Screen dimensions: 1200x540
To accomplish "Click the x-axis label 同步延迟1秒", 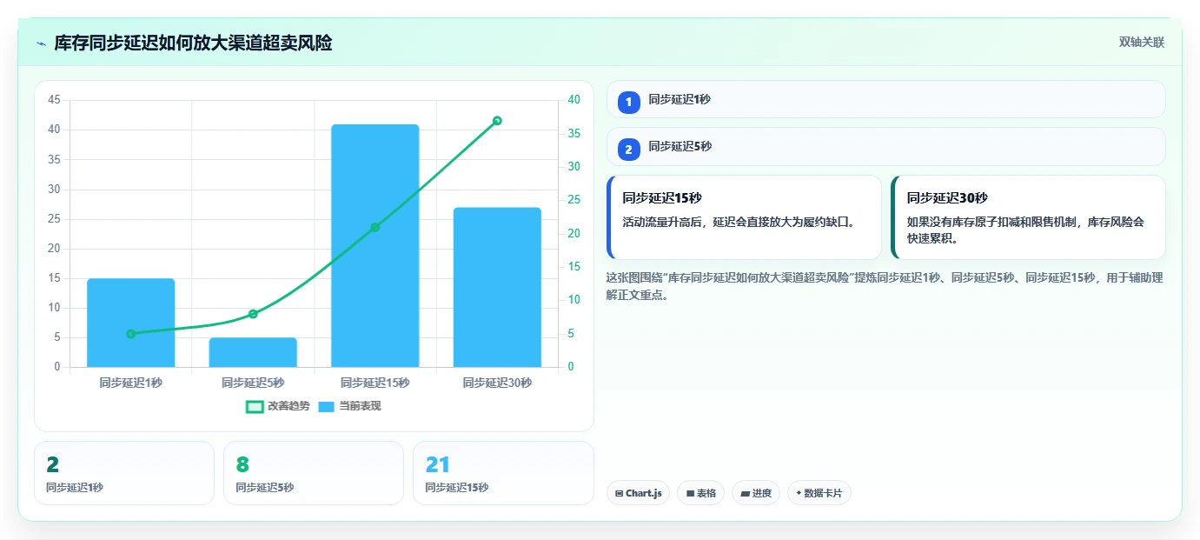I will click(131, 383).
